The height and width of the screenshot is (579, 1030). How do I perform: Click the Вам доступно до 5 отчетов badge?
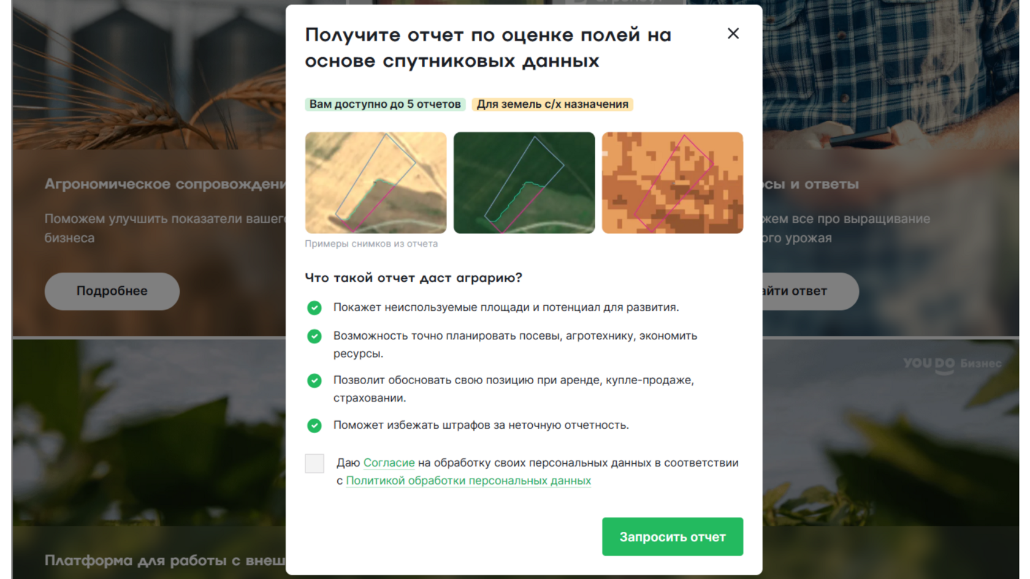pyautogui.click(x=385, y=104)
